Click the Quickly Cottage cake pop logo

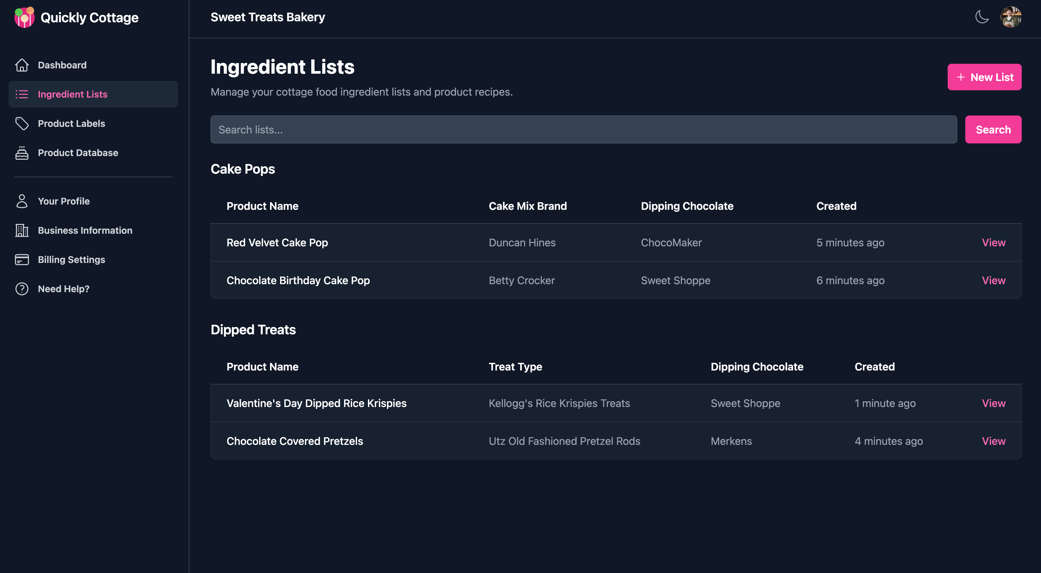point(24,17)
